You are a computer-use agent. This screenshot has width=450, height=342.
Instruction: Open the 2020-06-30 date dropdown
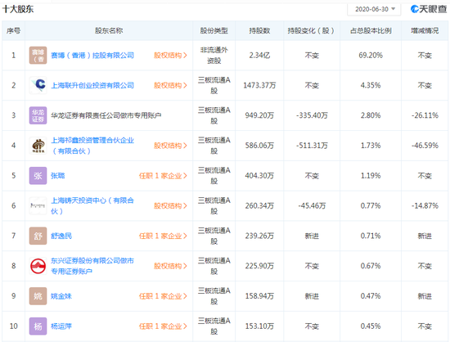click(x=374, y=9)
